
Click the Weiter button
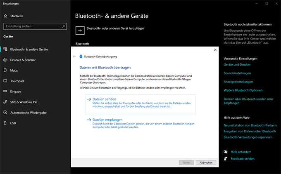pyautogui.click(x=186, y=162)
